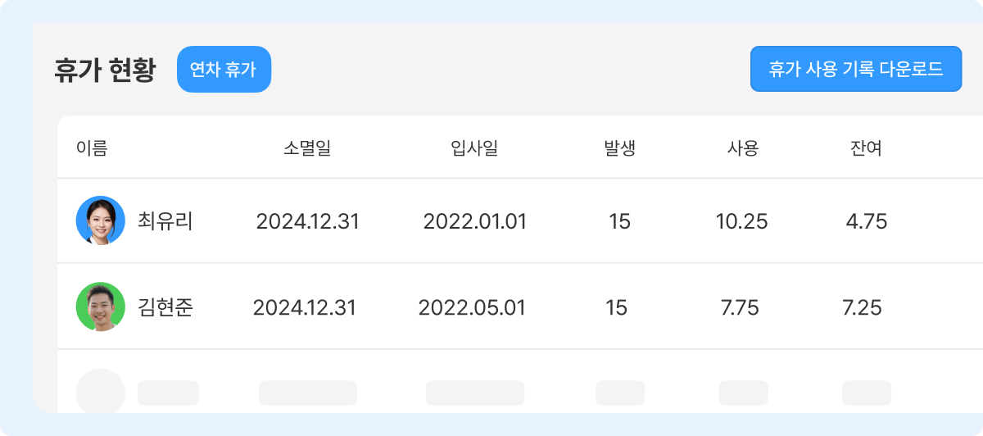This screenshot has width=983, height=436.
Task: Click the 휴가 현황 heading
Action: 104,70
